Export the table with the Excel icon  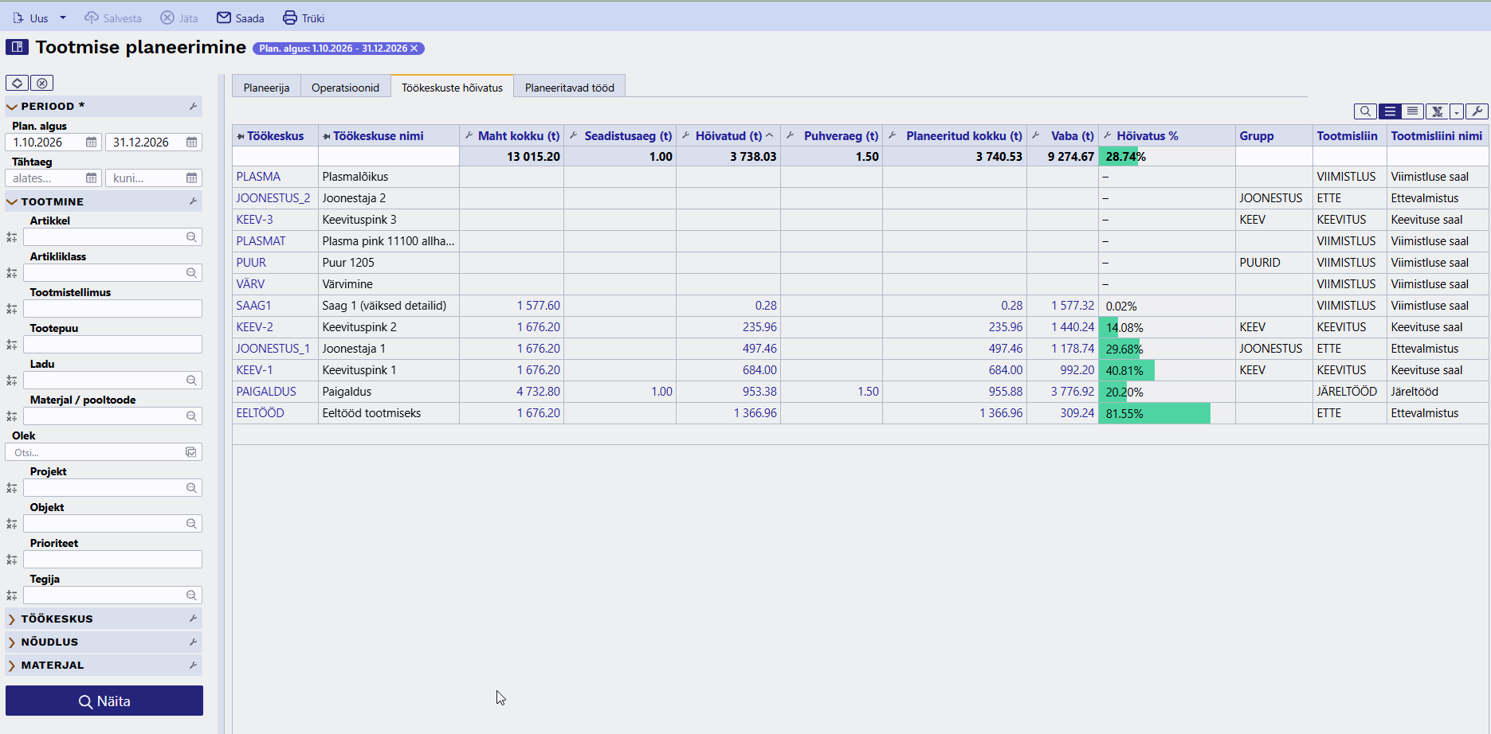[1437, 111]
